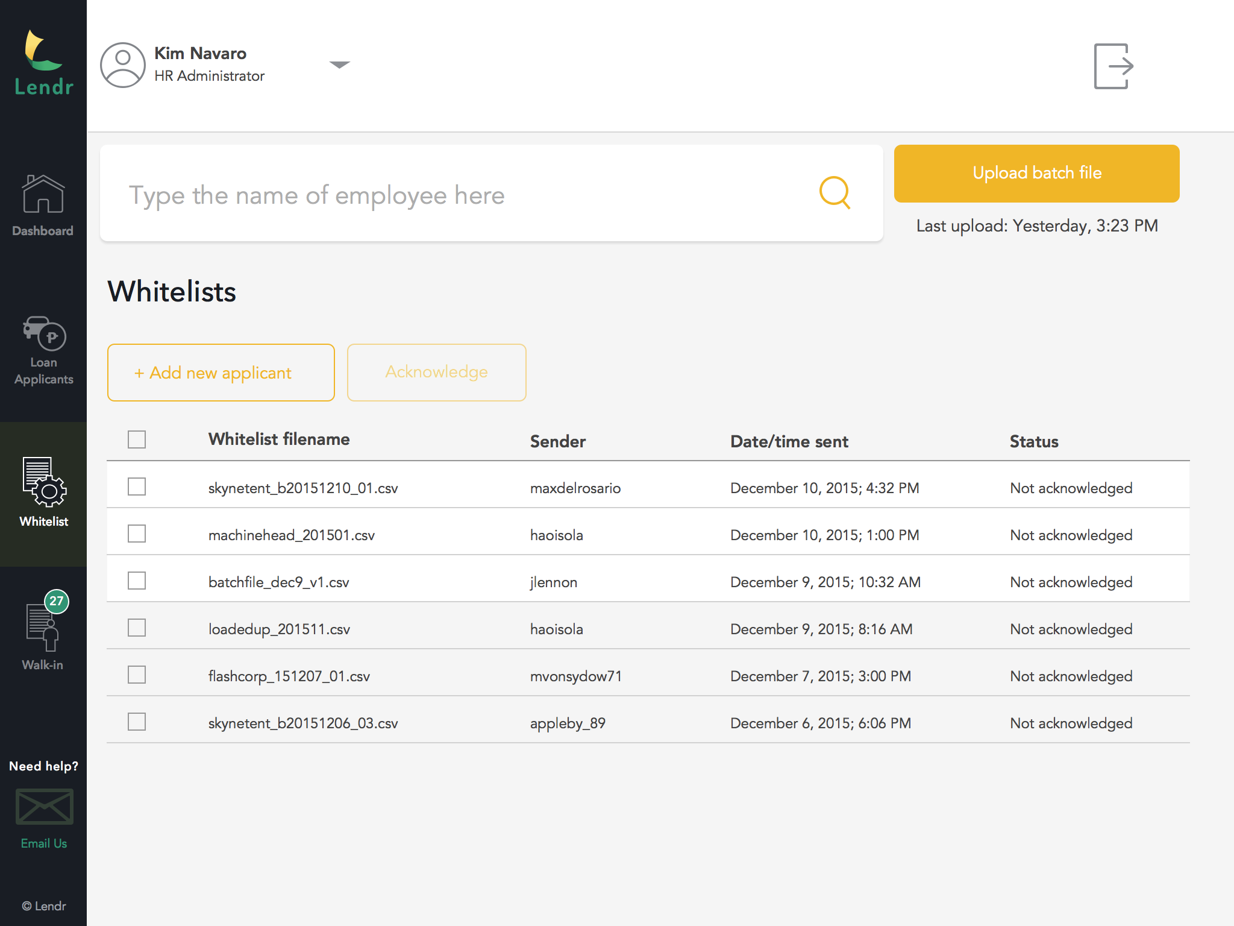The image size is (1234, 926).
Task: Click the logout arrow icon
Action: tap(1113, 66)
